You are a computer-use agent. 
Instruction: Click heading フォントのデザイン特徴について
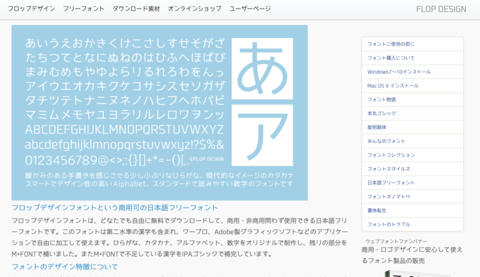64,267
